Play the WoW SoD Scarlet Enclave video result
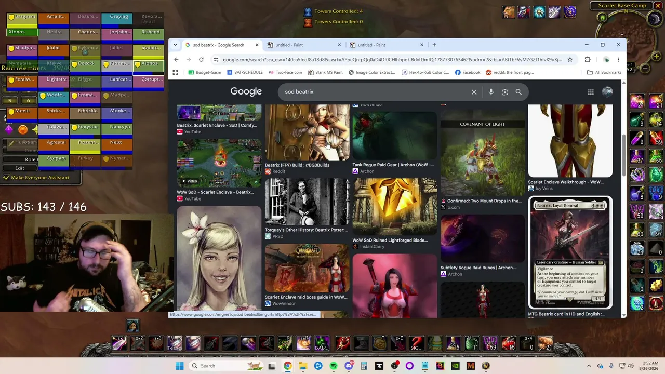The image size is (665, 374). [x=219, y=163]
